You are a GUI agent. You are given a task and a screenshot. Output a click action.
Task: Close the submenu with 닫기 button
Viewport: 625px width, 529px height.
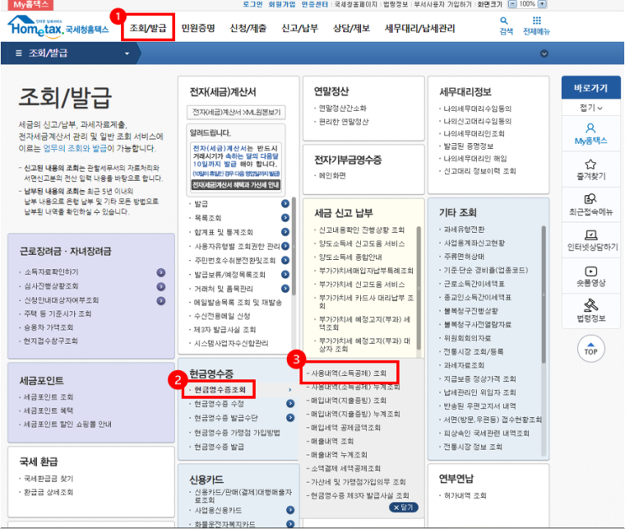pos(404,507)
